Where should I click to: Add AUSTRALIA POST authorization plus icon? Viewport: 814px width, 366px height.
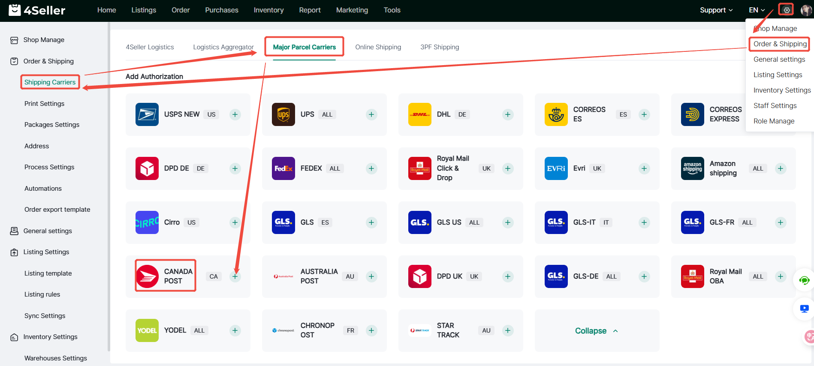371,276
